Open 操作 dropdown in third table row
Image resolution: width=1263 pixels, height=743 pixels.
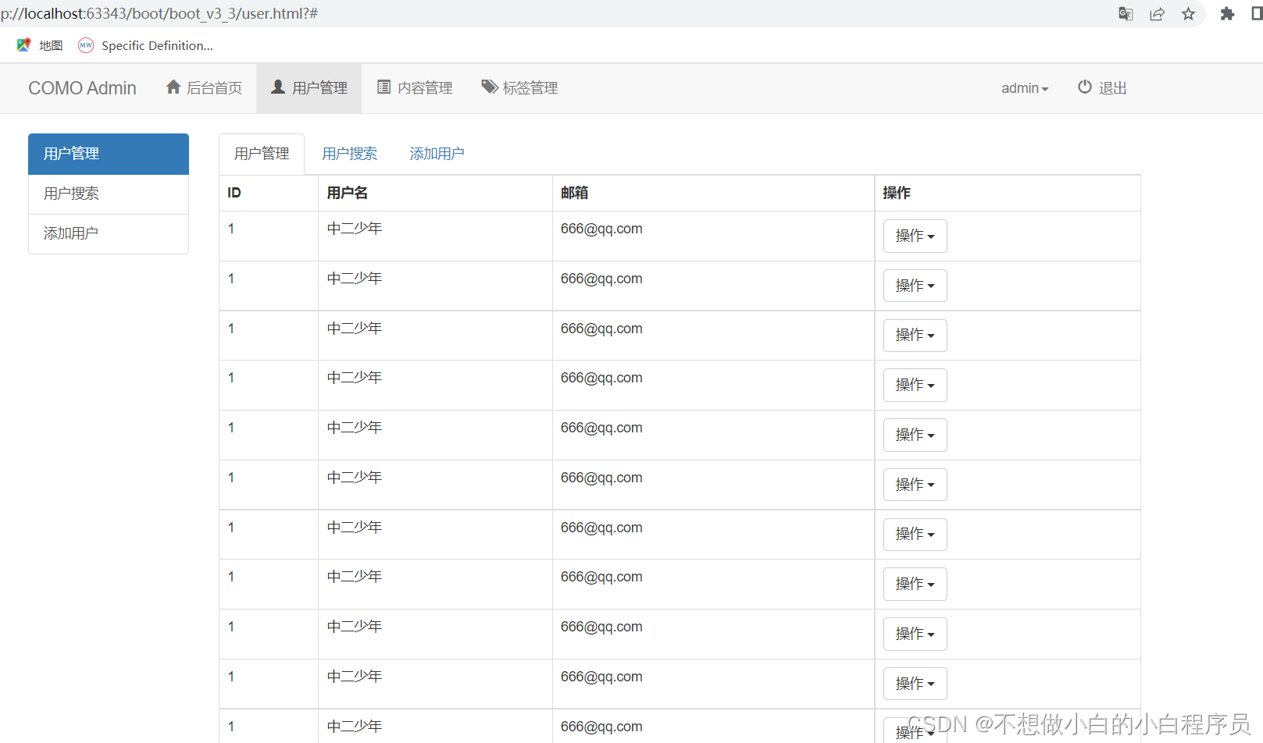pyautogui.click(x=915, y=336)
